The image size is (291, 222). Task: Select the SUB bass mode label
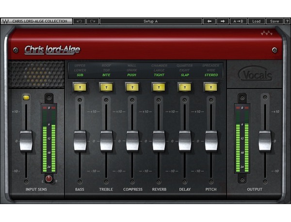pyautogui.click(x=80, y=75)
